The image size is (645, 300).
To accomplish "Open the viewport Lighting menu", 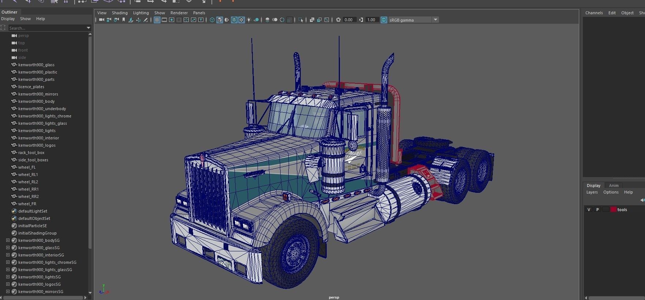I will (x=141, y=13).
